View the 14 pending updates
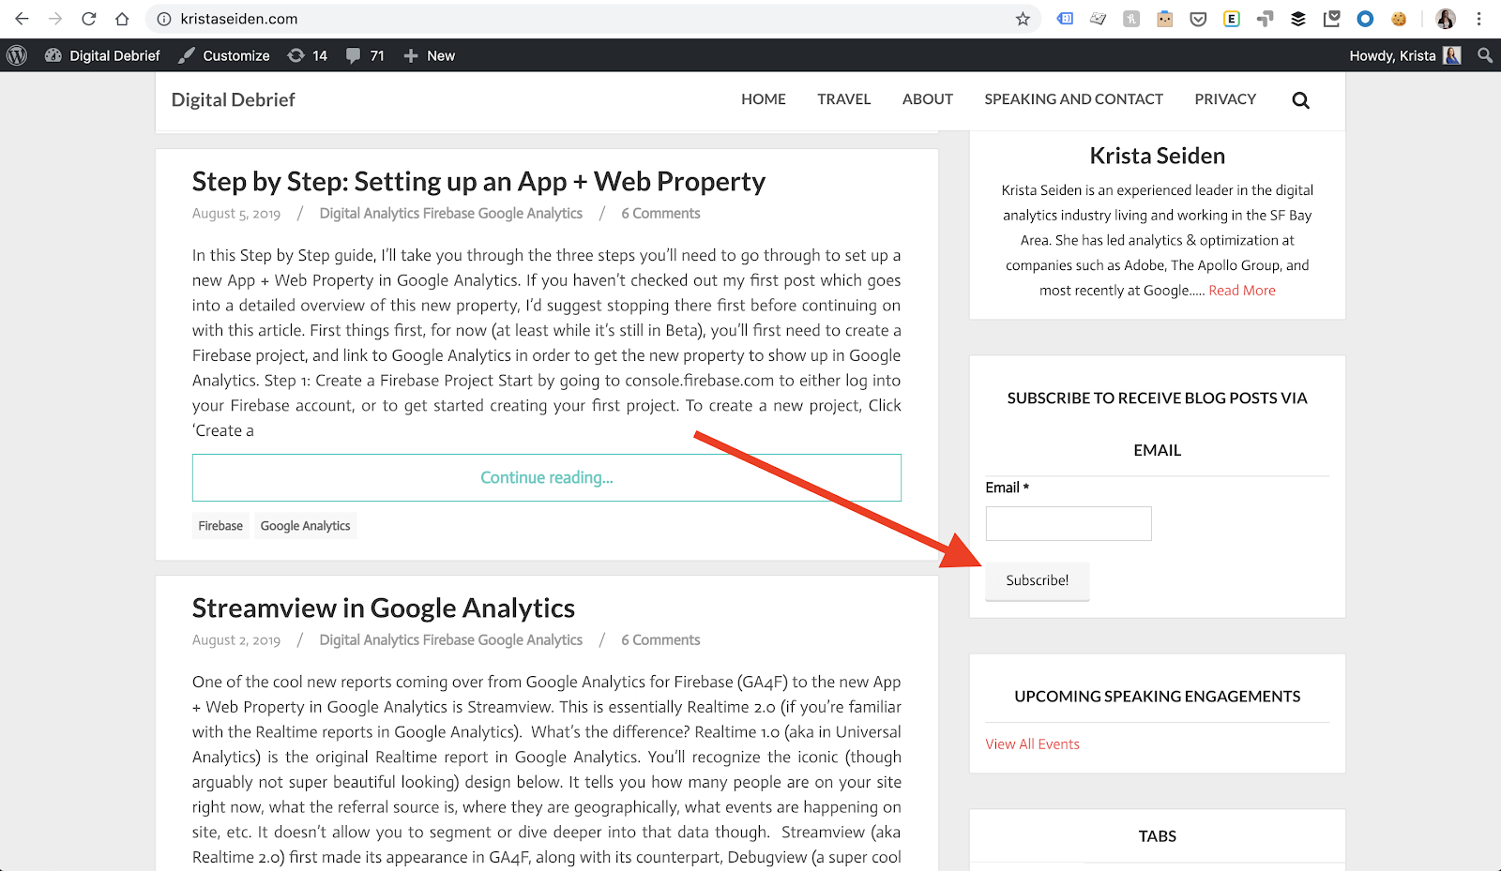Viewport: 1501px width, 871px height. click(308, 55)
